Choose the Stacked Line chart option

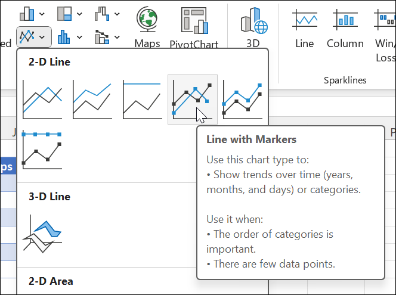(x=92, y=99)
